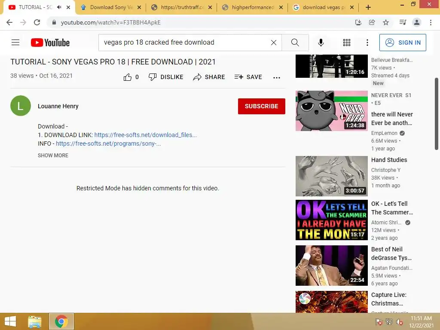Click the page vertical scrollbar

[437, 113]
